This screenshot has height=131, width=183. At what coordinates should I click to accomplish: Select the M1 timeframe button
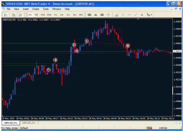point(30,15)
